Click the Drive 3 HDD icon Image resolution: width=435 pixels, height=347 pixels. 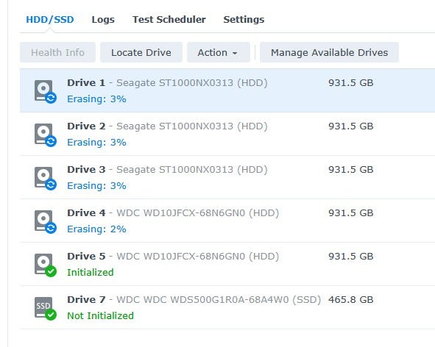[45, 178]
